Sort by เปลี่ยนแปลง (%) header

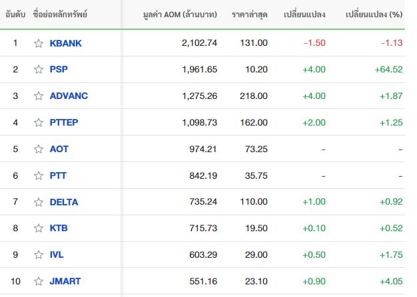374,15
